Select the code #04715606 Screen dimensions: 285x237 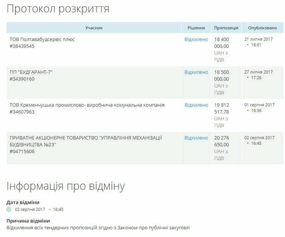click(22, 151)
